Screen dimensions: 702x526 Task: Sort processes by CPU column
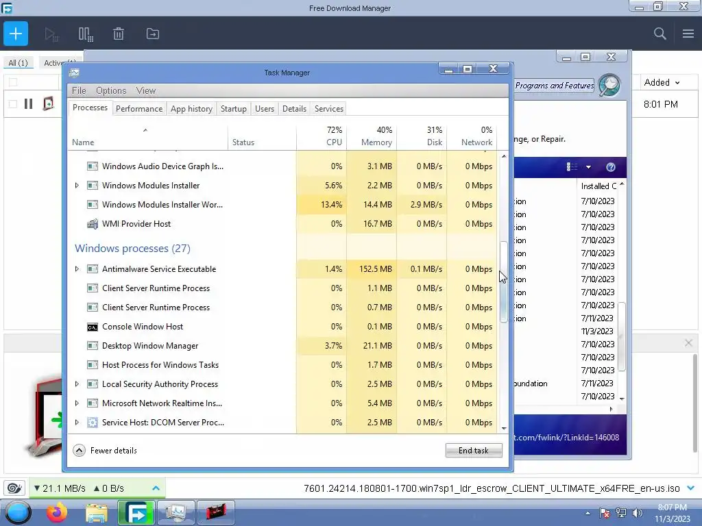pos(322,136)
